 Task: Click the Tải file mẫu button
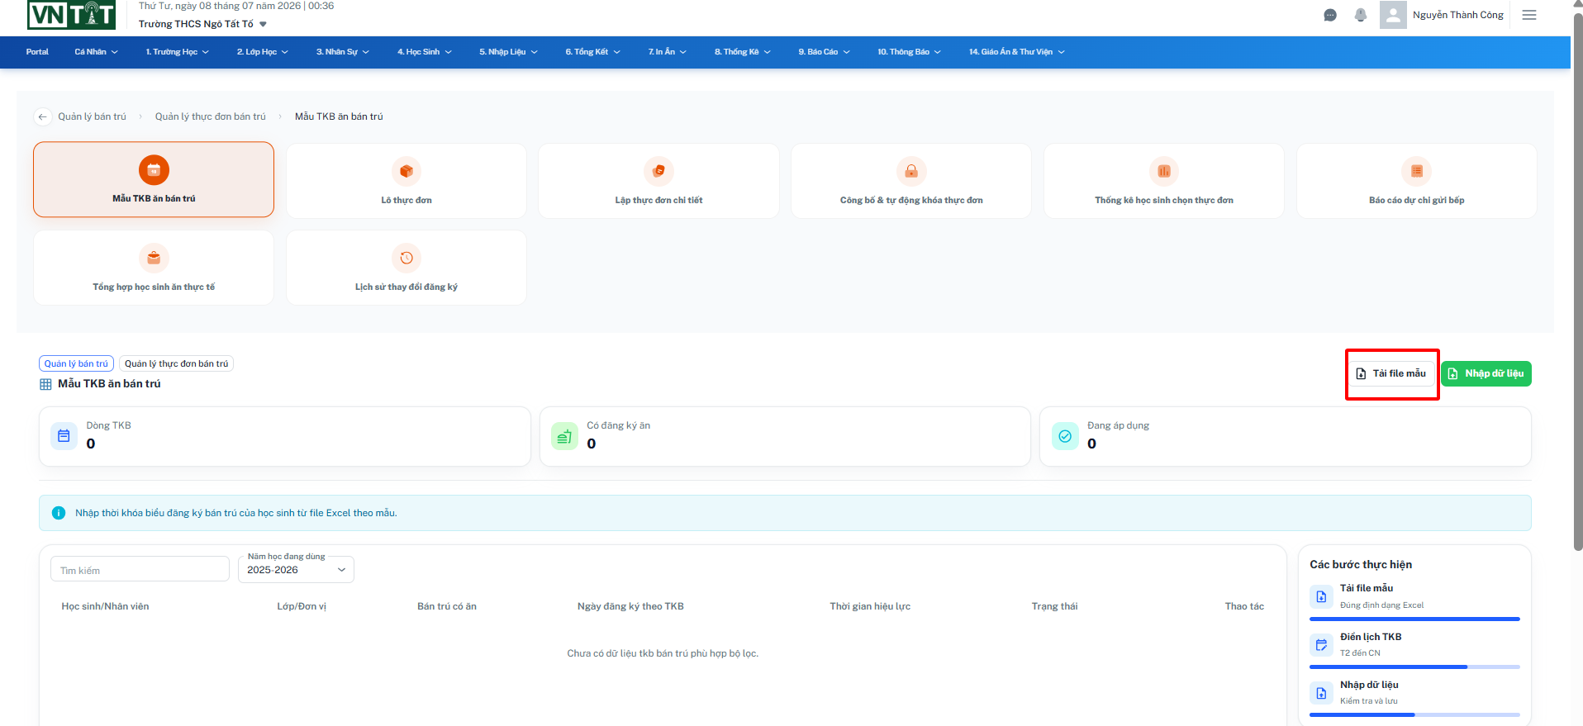(x=1391, y=373)
